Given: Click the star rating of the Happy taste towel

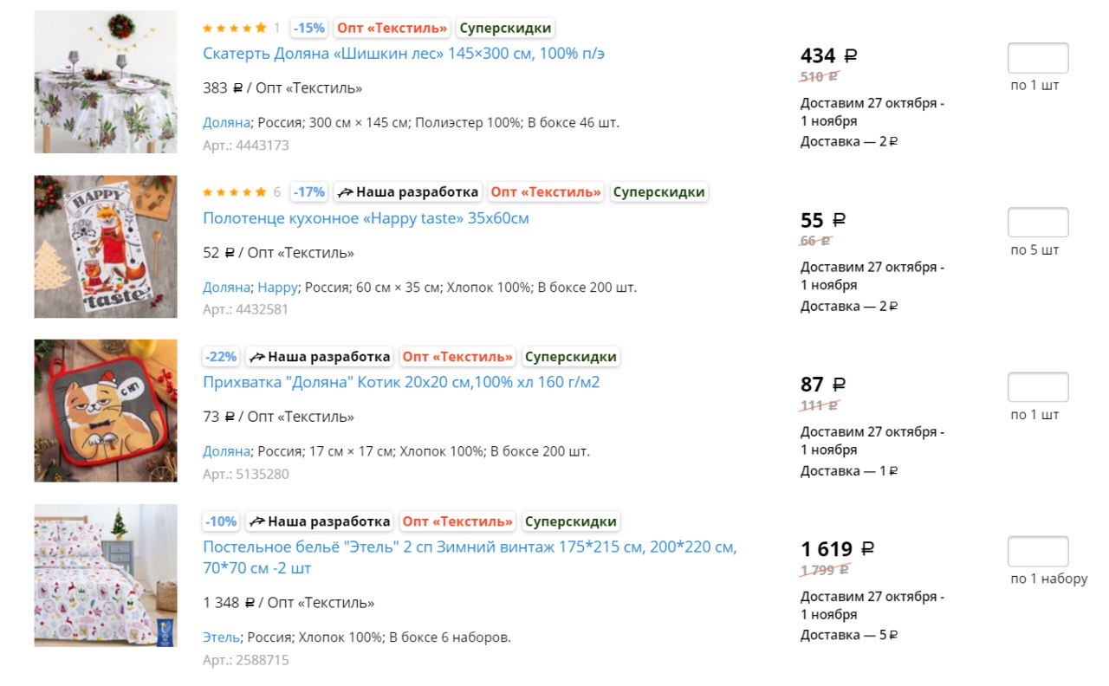Looking at the screenshot, I should click(235, 192).
